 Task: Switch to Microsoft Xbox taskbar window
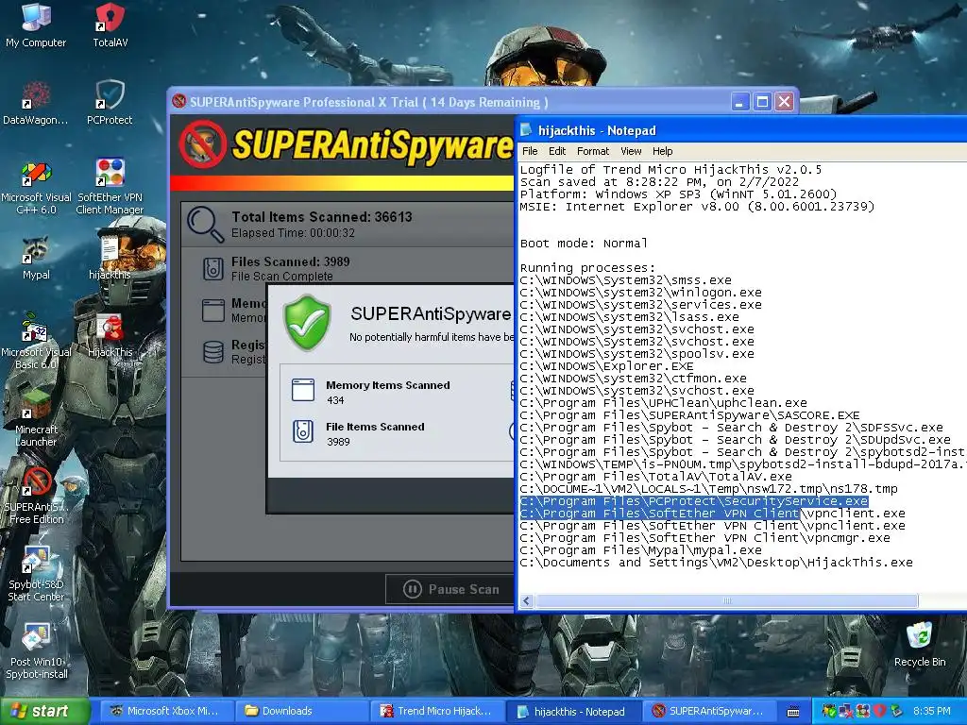pyautogui.click(x=166, y=711)
